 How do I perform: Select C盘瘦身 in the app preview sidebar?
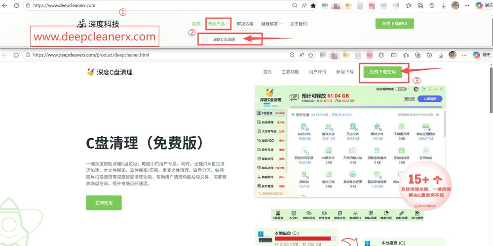271,113
